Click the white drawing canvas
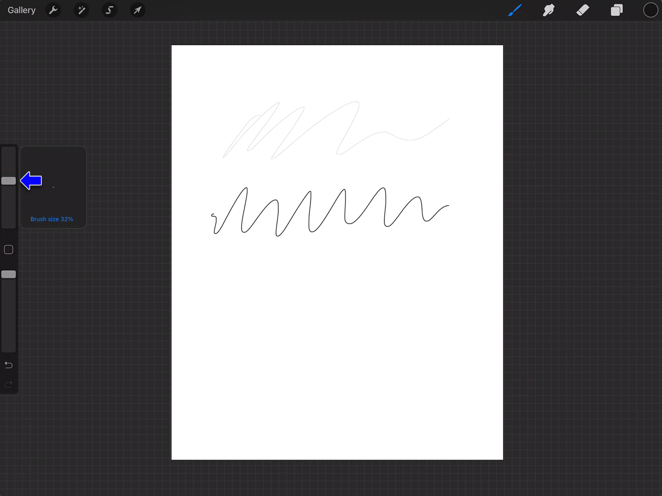The height and width of the screenshot is (496, 662). pyautogui.click(x=337, y=252)
